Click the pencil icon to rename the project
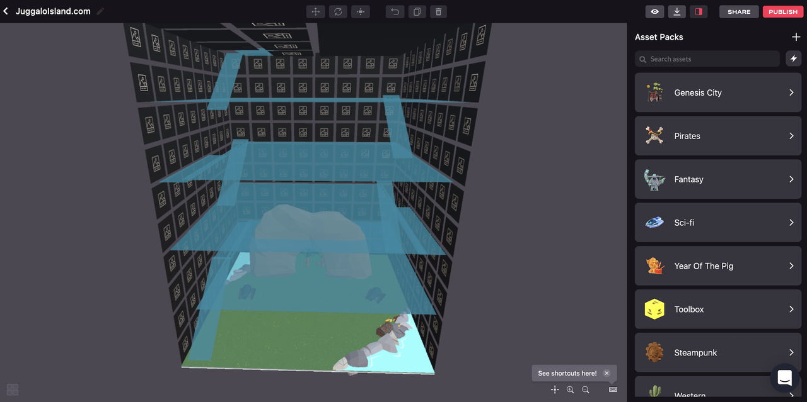 (101, 11)
